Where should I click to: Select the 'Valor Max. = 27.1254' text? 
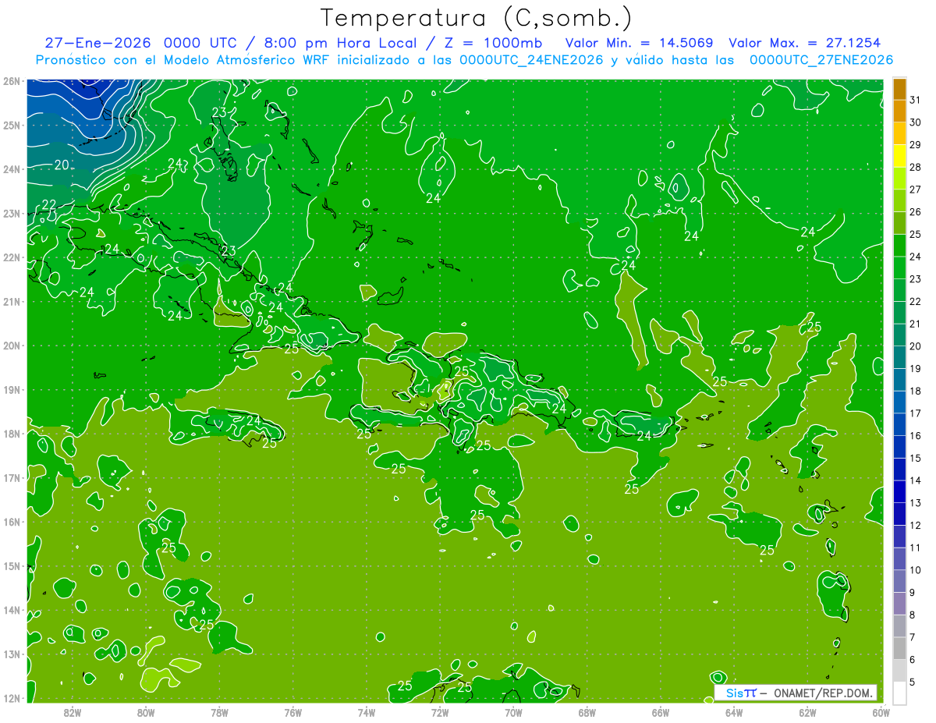tap(804, 43)
